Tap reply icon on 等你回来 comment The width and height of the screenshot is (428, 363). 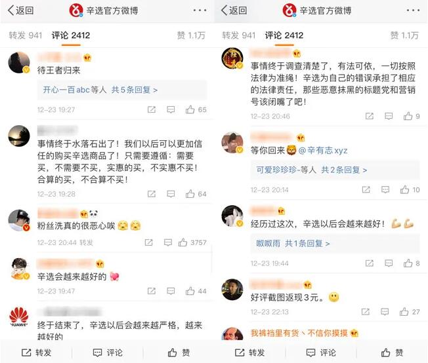385,189
